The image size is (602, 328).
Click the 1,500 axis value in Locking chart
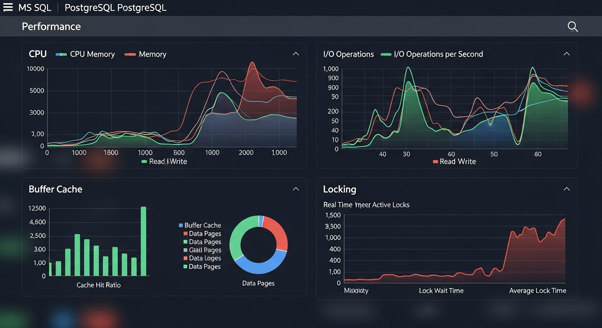pos(333,216)
